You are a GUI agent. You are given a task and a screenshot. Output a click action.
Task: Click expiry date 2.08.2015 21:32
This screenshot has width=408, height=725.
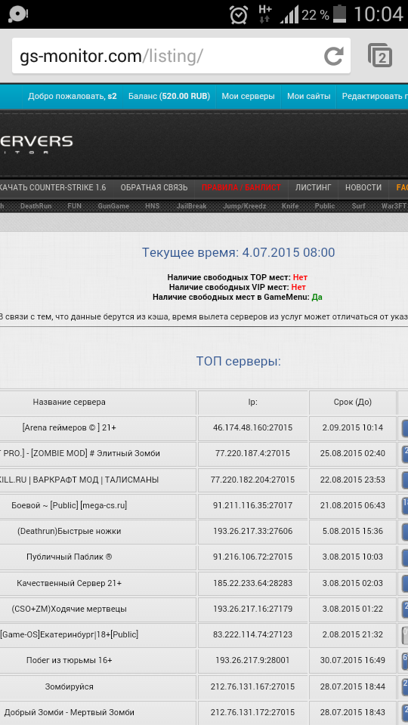pos(353,635)
